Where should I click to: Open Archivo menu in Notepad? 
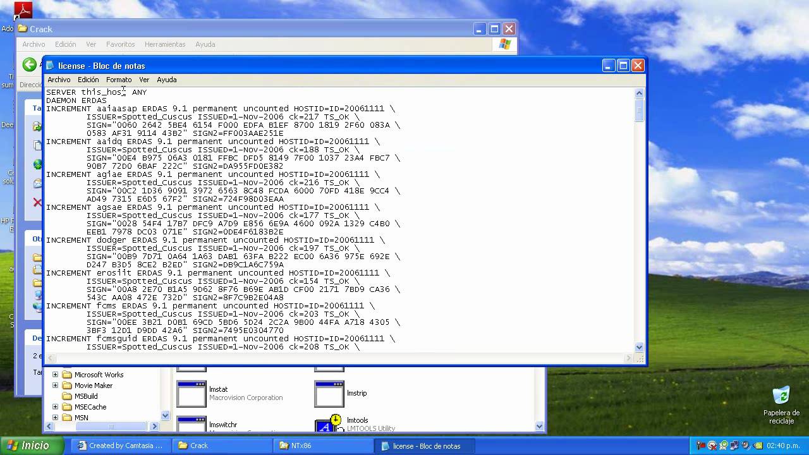point(59,80)
